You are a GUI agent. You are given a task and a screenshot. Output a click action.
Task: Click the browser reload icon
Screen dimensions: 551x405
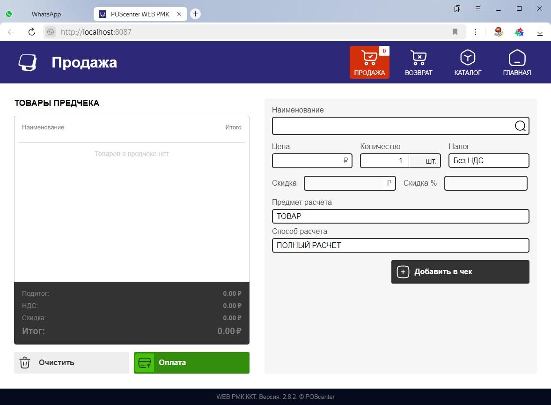pos(32,32)
